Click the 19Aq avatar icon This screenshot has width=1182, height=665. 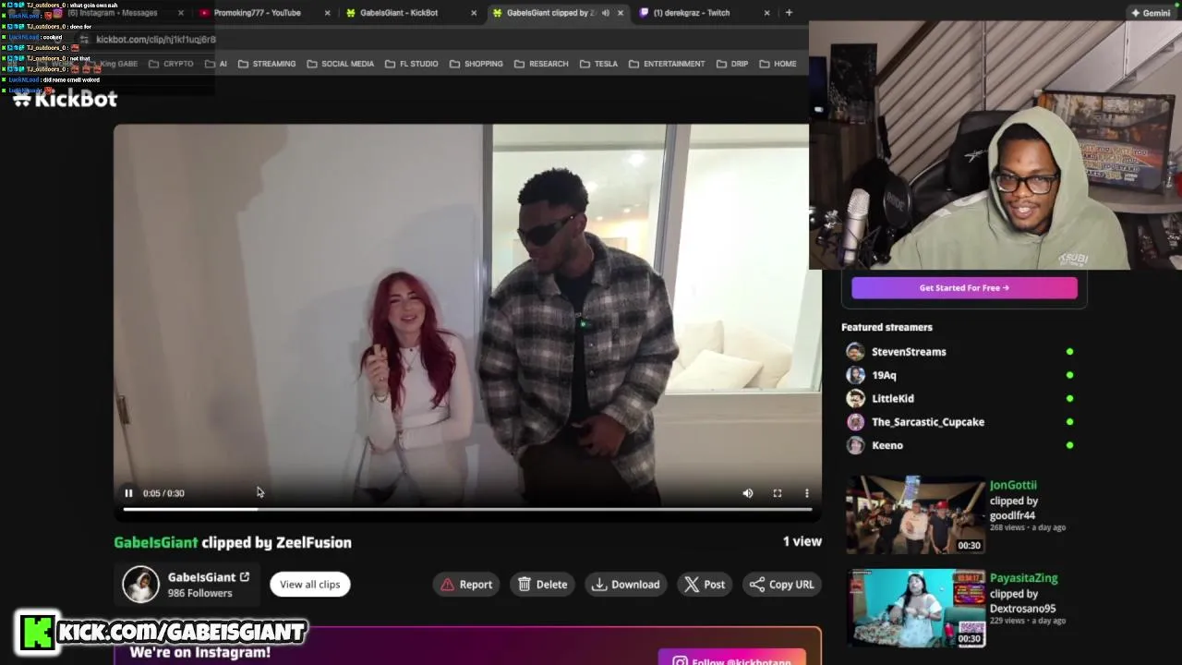tap(855, 375)
